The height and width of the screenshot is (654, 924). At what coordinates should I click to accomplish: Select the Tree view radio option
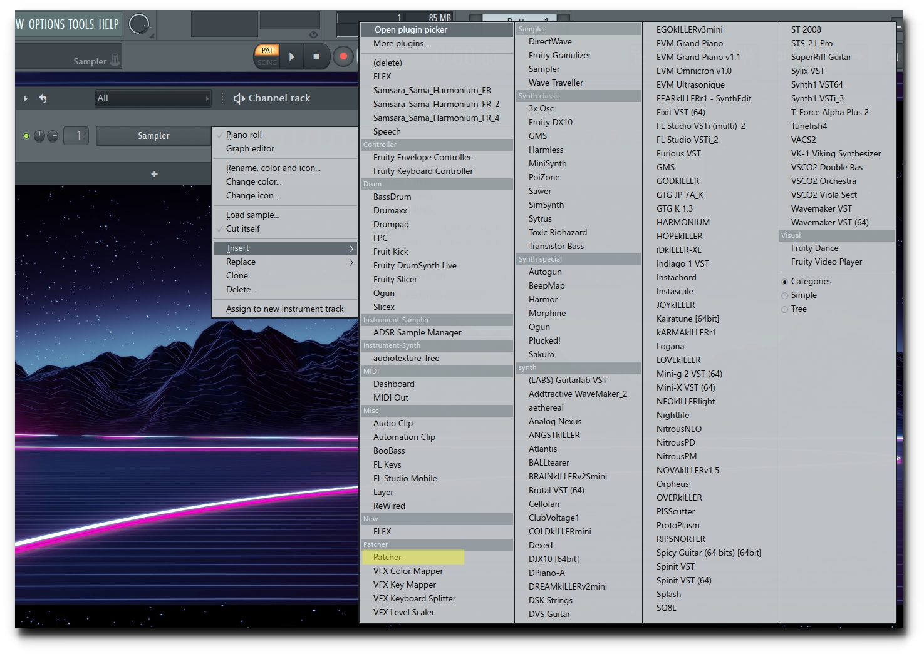point(784,309)
